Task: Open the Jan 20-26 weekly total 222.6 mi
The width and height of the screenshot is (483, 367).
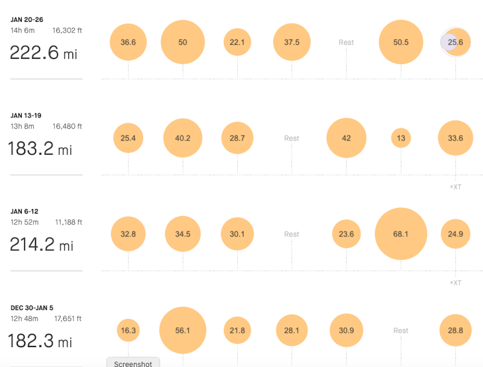Action: (x=43, y=53)
